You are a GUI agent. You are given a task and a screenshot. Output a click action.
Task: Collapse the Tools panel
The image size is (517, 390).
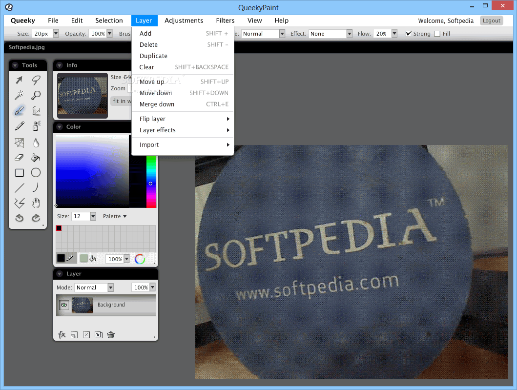[x=15, y=65]
